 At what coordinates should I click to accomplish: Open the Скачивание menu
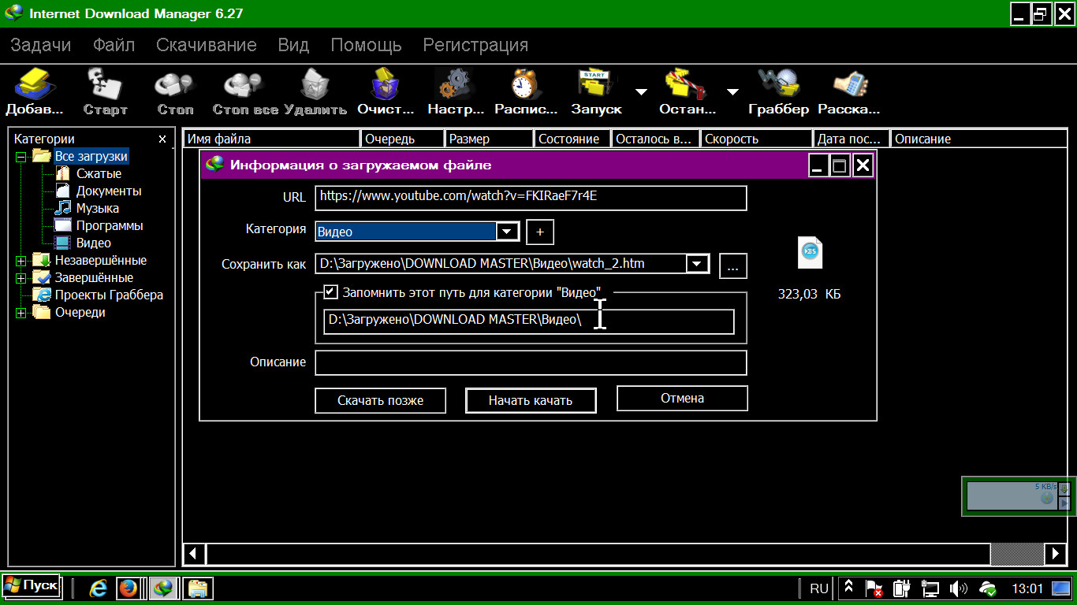point(207,45)
